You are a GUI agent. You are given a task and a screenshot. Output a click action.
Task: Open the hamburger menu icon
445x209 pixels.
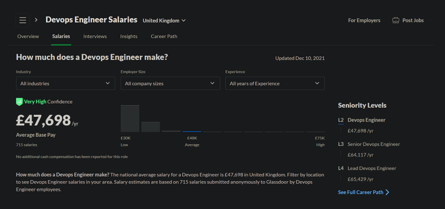pos(23,20)
